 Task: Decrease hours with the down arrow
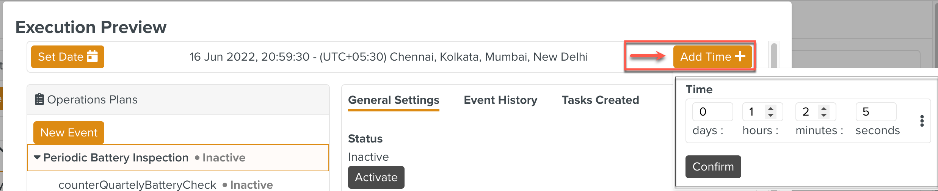pos(771,115)
